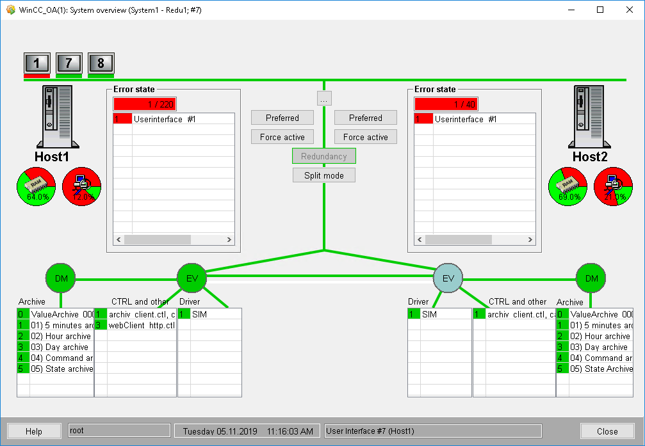Image resolution: width=645 pixels, height=446 pixels.
Task: Click Host1 network usage pie icon
Action: pos(82,187)
